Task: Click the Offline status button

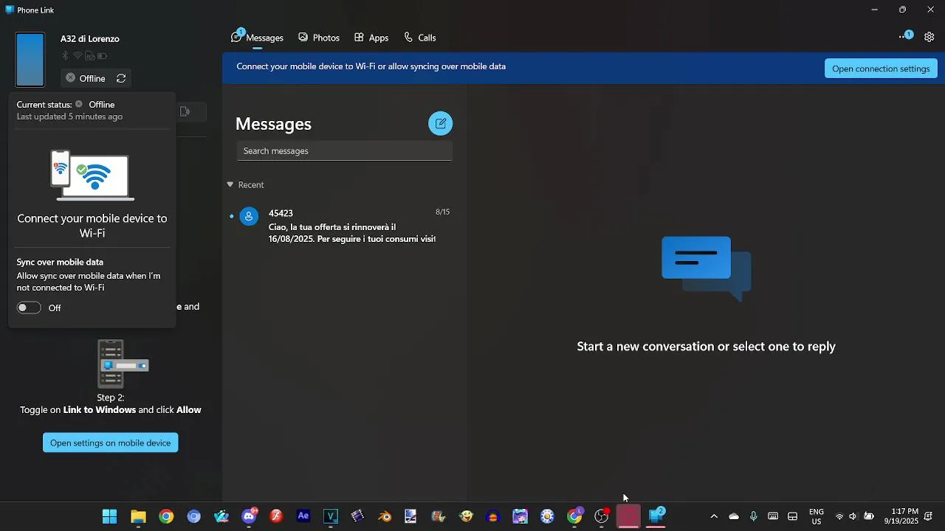Action: pyautogui.click(x=86, y=78)
